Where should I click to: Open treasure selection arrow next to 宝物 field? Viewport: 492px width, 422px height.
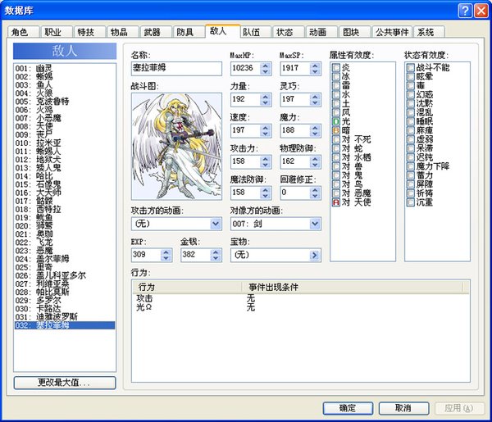click(314, 256)
